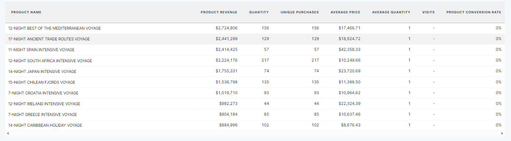Select 11-Night Spain Intensive Voyage product
Image resolution: width=511 pixels, height=141 pixels.
coord(41,50)
